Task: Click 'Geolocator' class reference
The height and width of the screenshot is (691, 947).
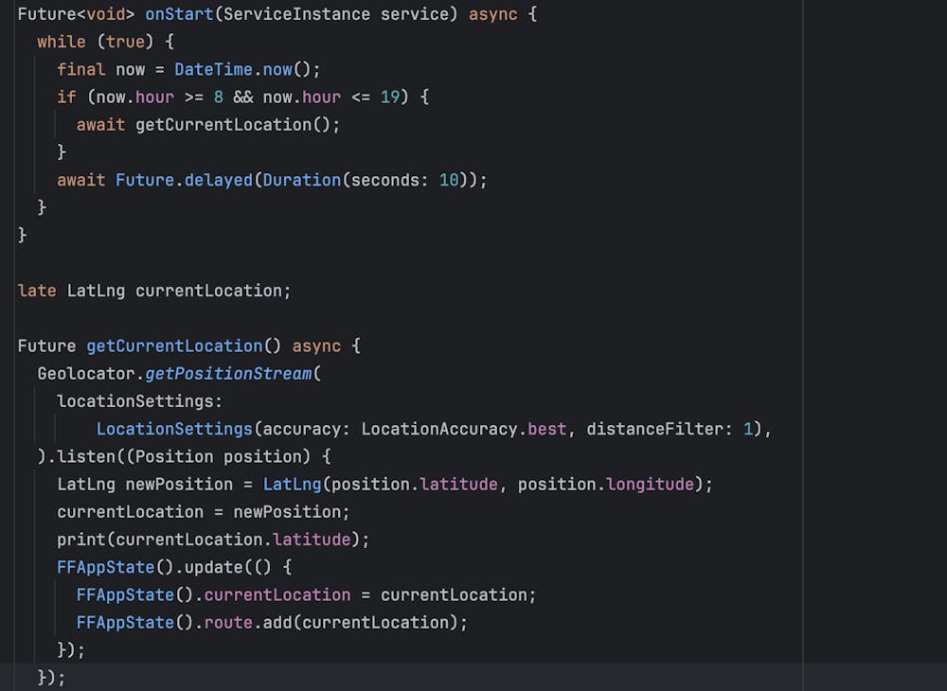Action: coord(86,374)
